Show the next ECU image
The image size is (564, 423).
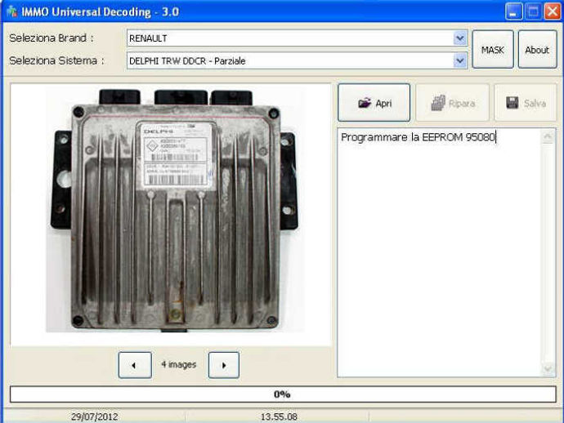[224, 365]
